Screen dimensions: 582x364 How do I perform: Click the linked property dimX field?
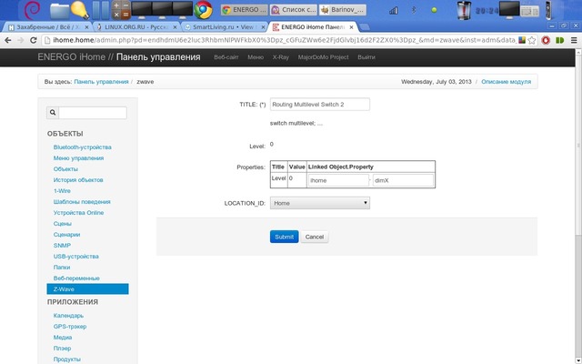(404, 181)
